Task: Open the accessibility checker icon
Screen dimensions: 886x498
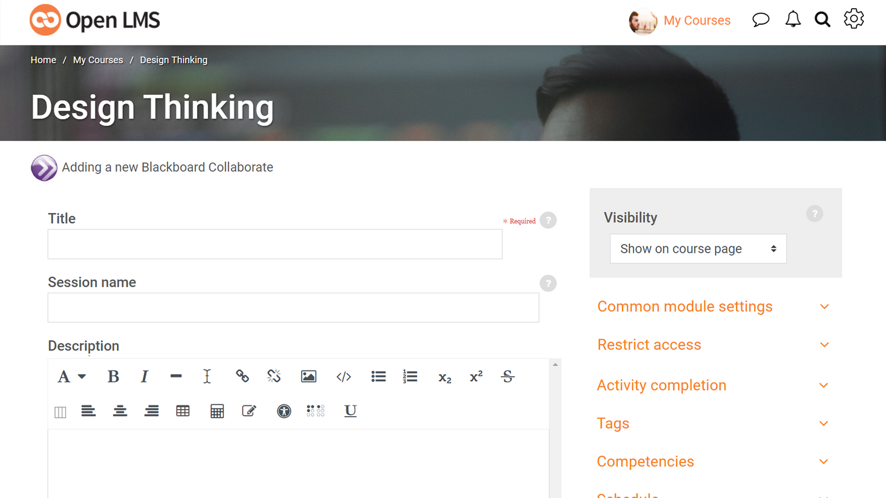Action: (x=284, y=411)
